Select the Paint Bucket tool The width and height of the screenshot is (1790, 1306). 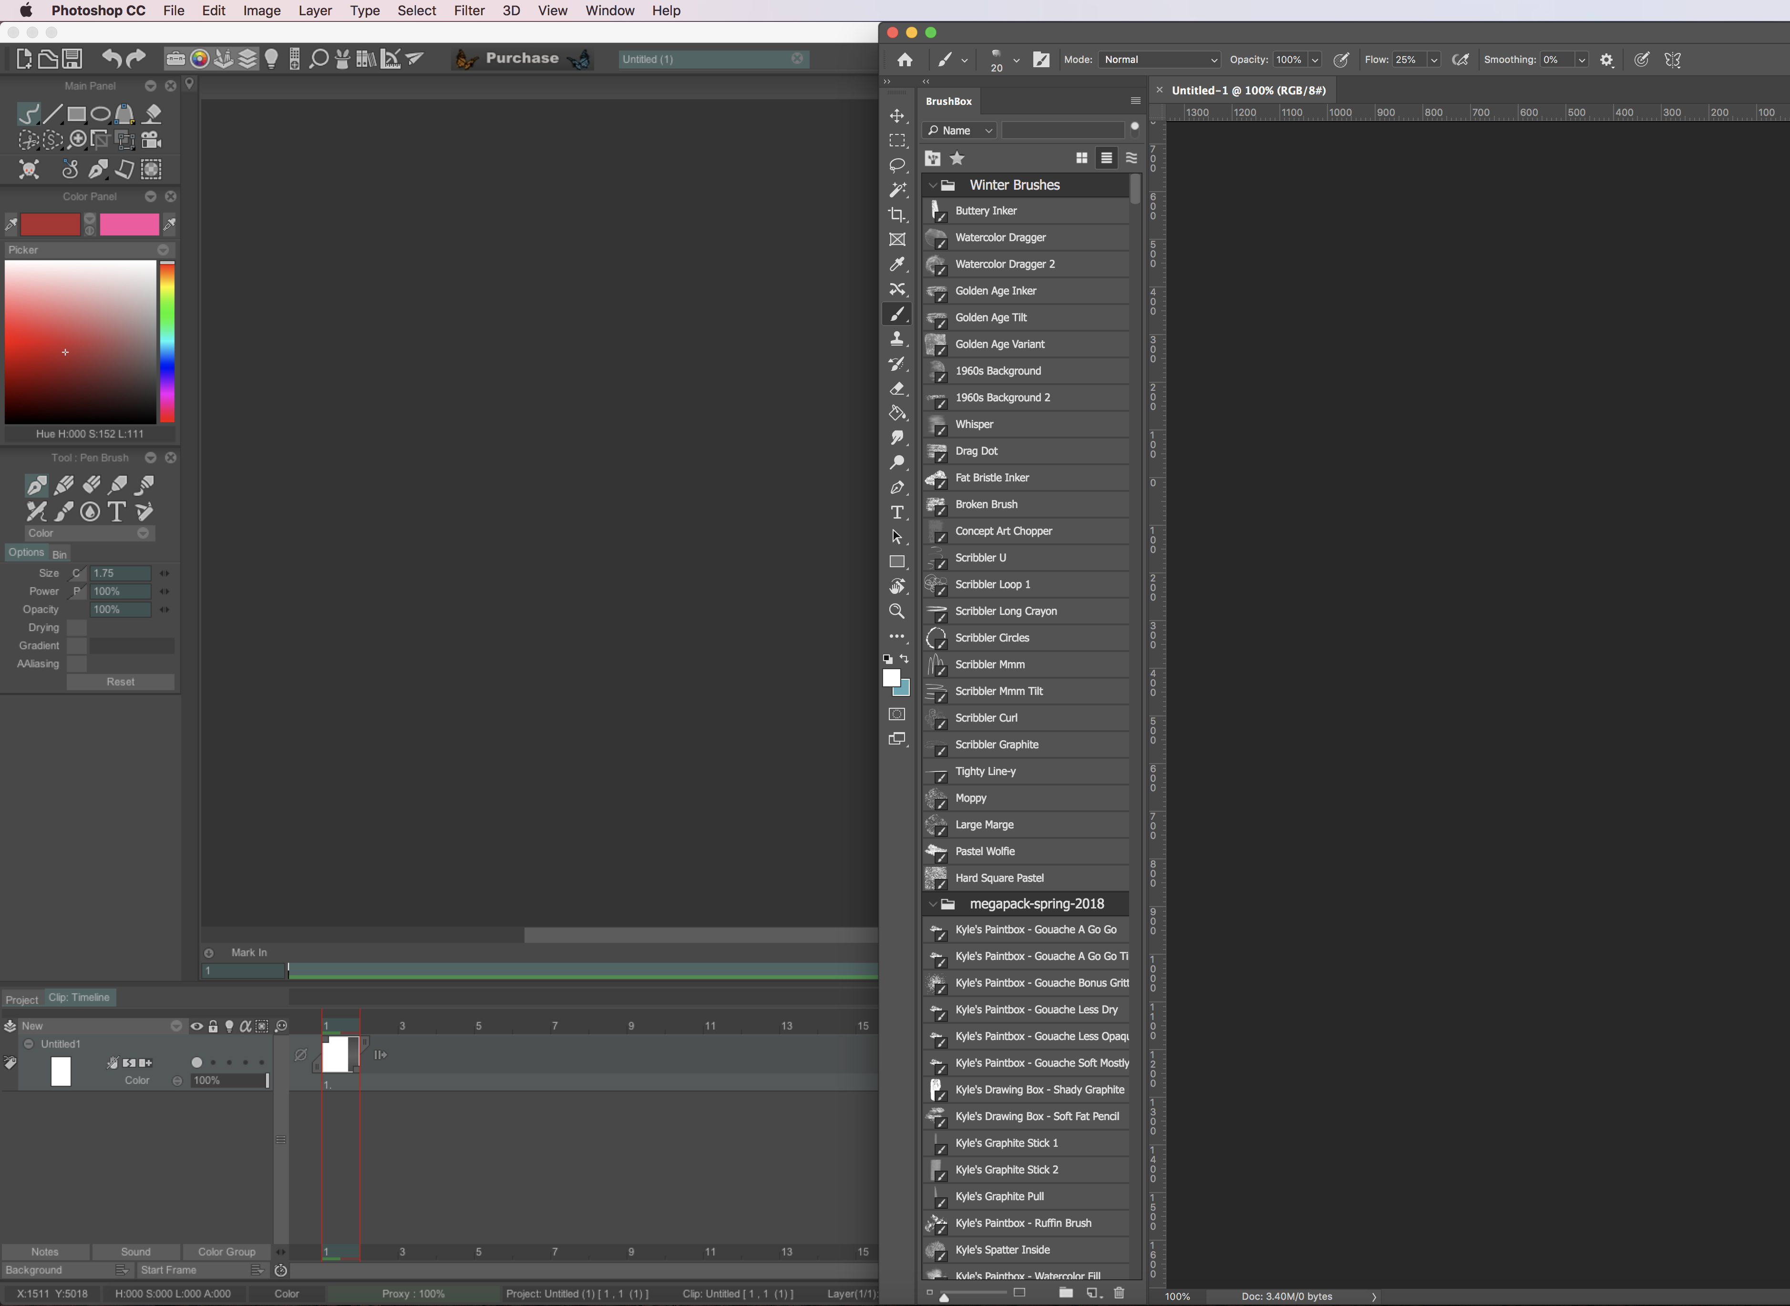(x=896, y=413)
